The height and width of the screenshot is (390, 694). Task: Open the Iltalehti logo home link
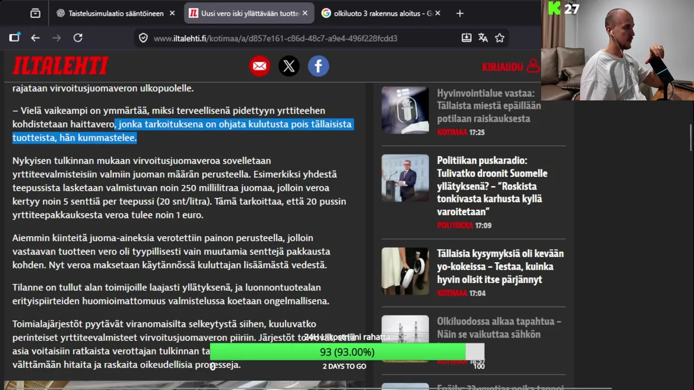point(60,66)
